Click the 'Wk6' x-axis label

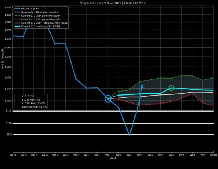pyautogui.click(x=171, y=155)
